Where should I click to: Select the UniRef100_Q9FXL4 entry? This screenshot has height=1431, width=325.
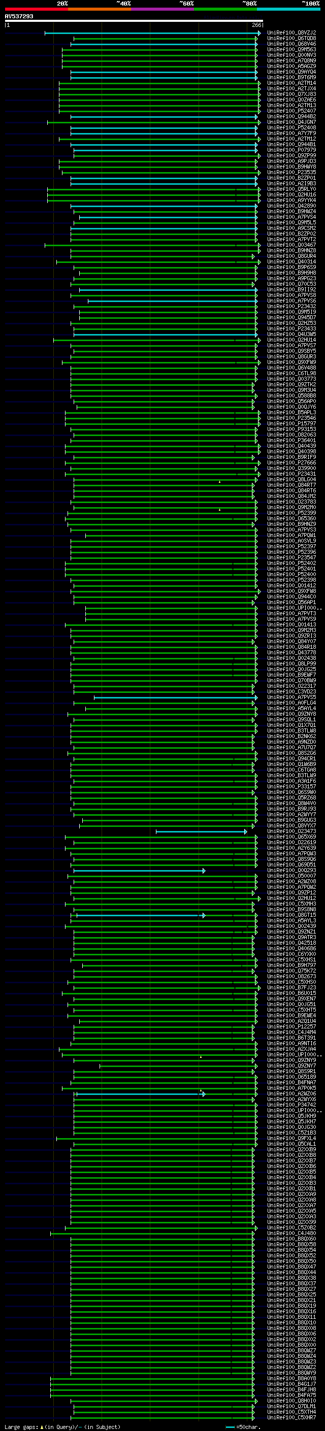coord(291,1139)
